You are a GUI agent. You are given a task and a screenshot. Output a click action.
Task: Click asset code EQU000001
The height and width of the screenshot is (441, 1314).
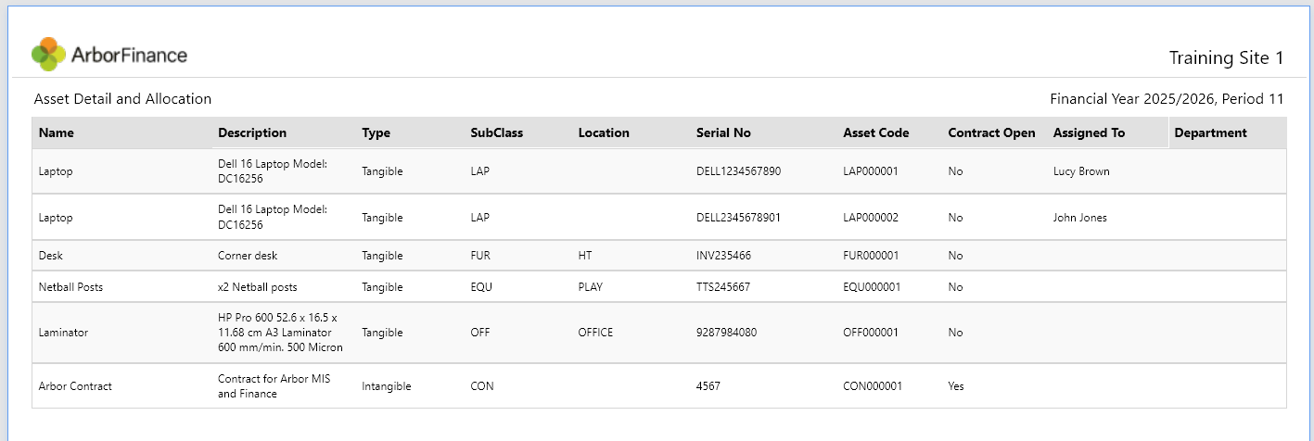click(872, 287)
